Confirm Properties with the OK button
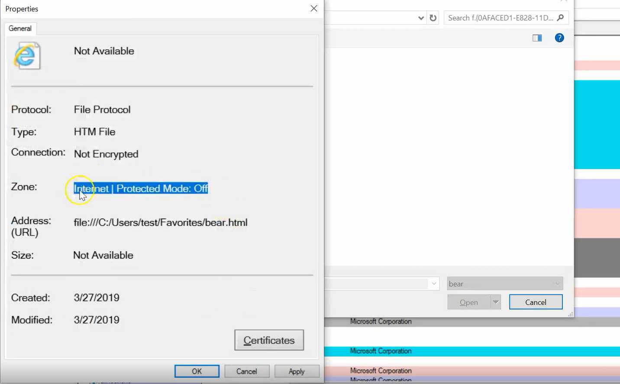 197,371
